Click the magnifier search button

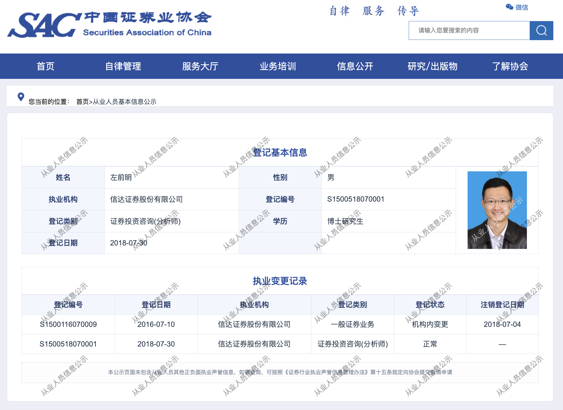coord(541,30)
